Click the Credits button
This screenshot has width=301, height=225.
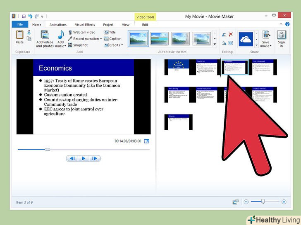112,45
